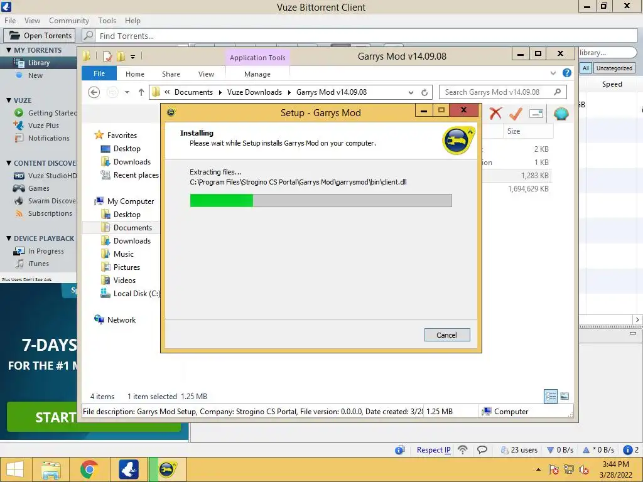The height and width of the screenshot is (482, 643).
Task: Switch Explorer to large icons view
Action: point(565,396)
